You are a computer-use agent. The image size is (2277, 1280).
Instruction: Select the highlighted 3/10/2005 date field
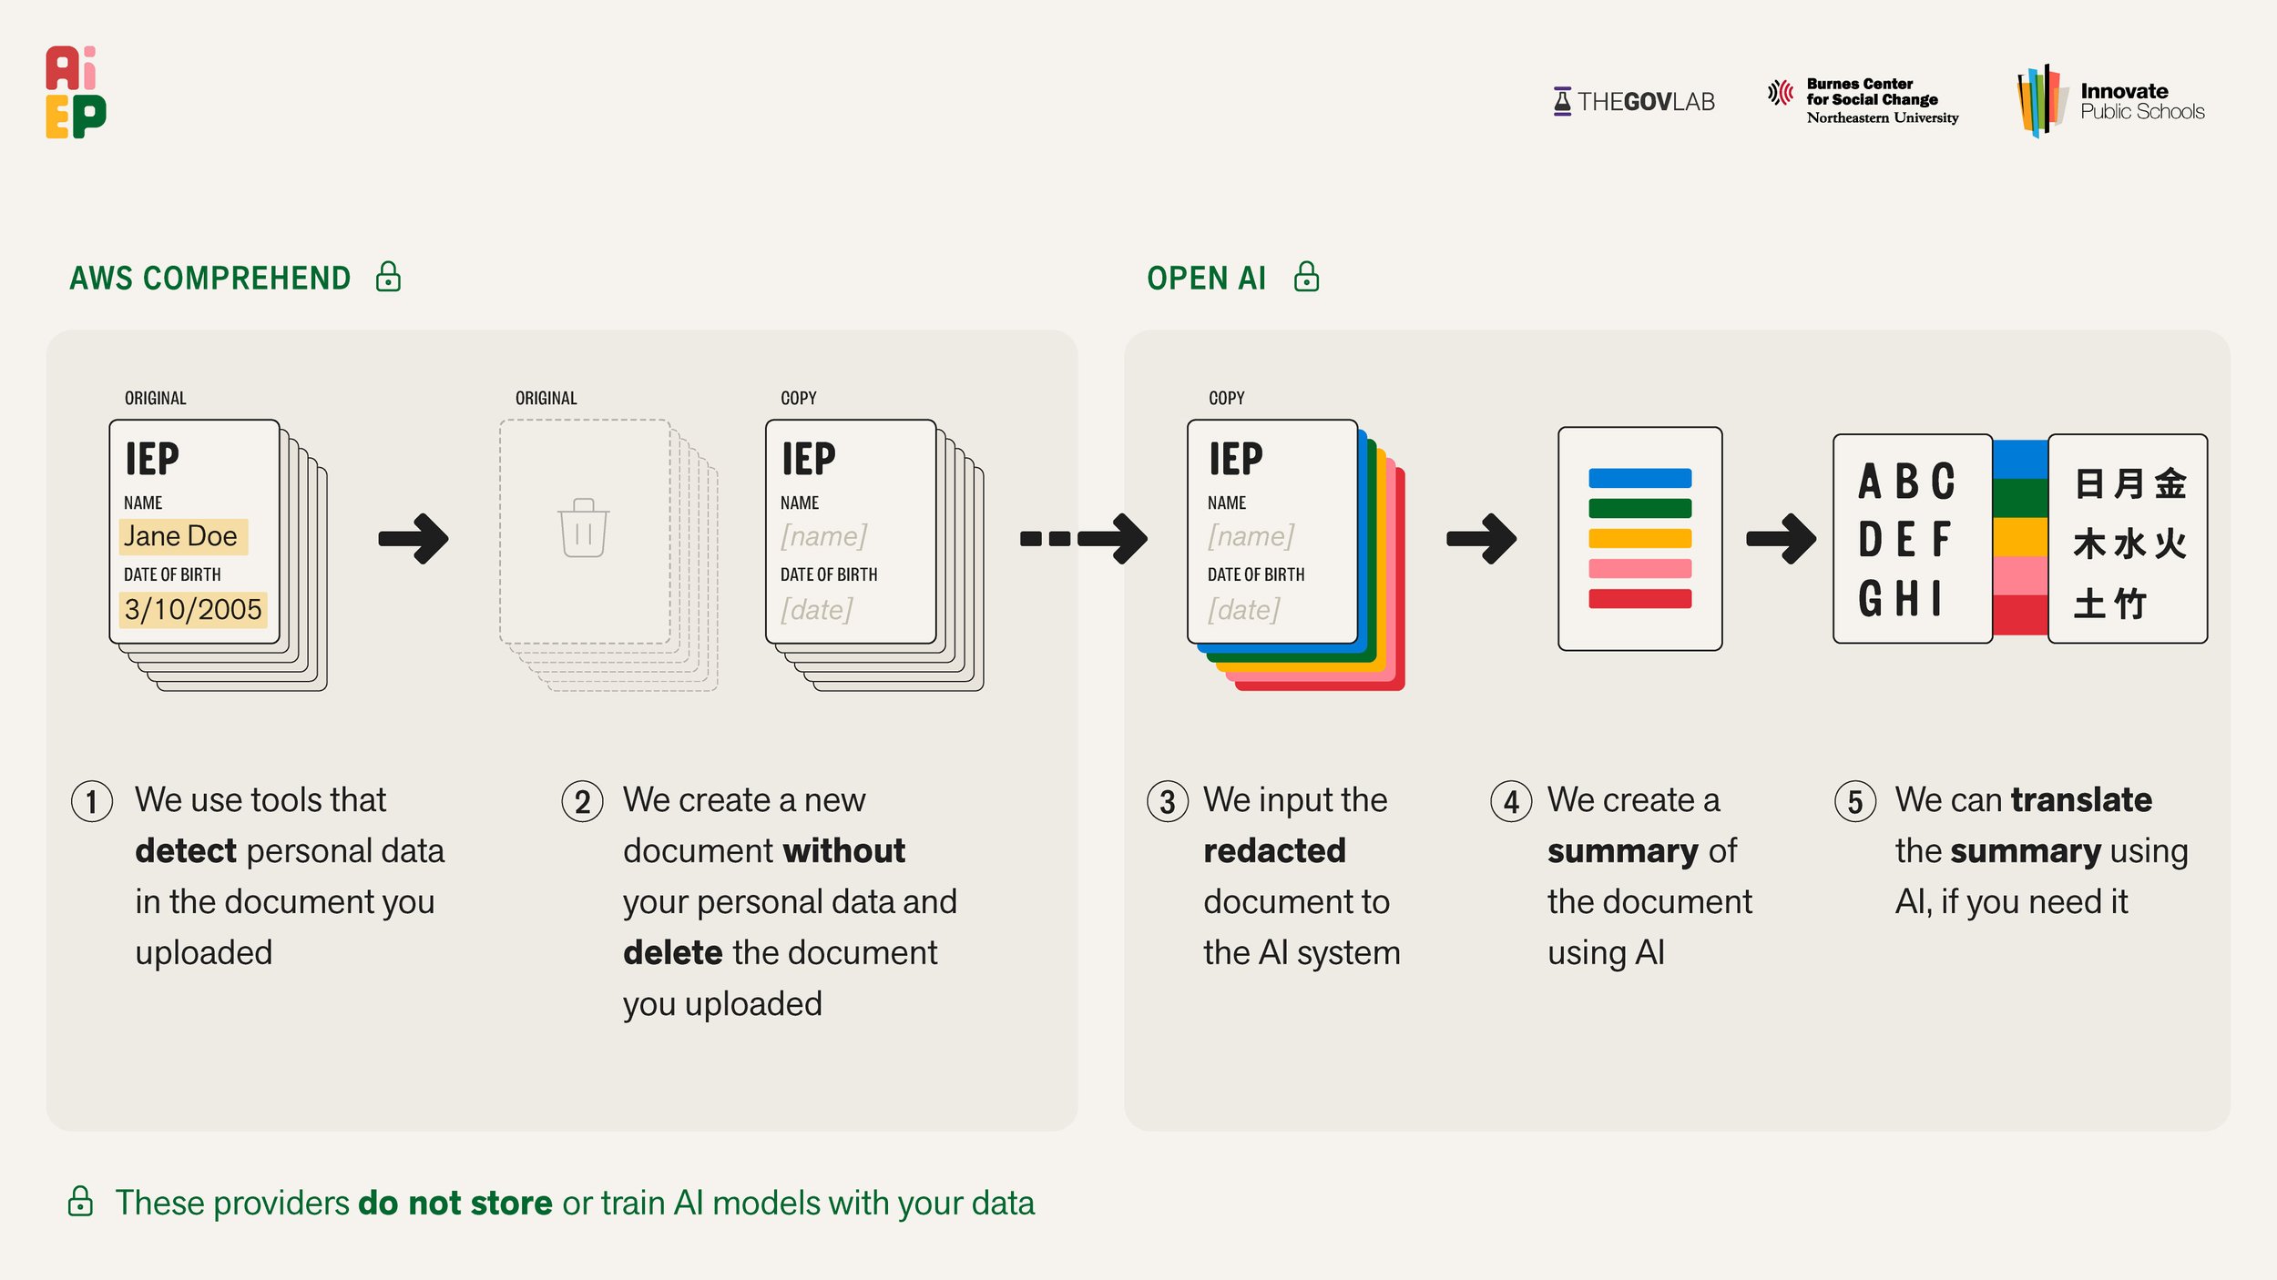click(x=193, y=609)
